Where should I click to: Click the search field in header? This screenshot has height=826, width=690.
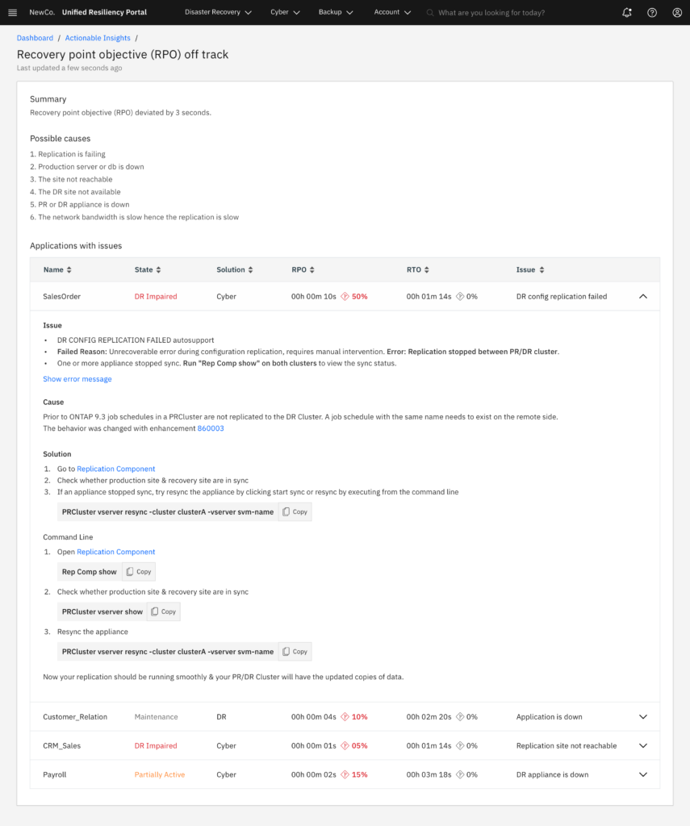516,13
